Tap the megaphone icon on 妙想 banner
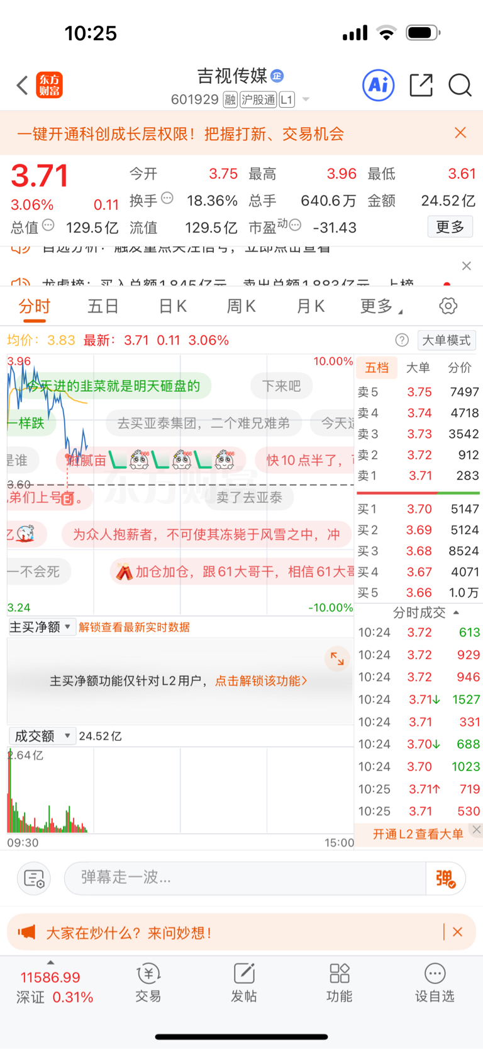 point(27,932)
